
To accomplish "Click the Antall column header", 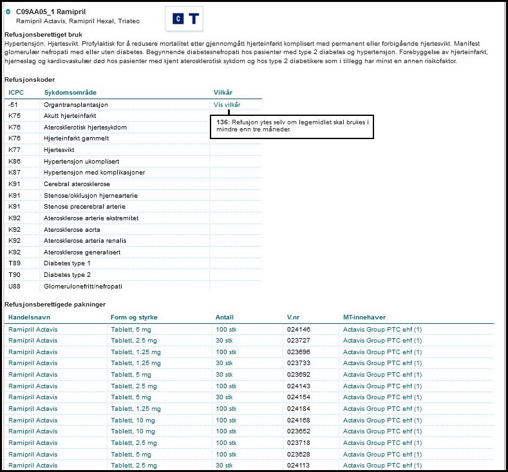I will 225,317.
